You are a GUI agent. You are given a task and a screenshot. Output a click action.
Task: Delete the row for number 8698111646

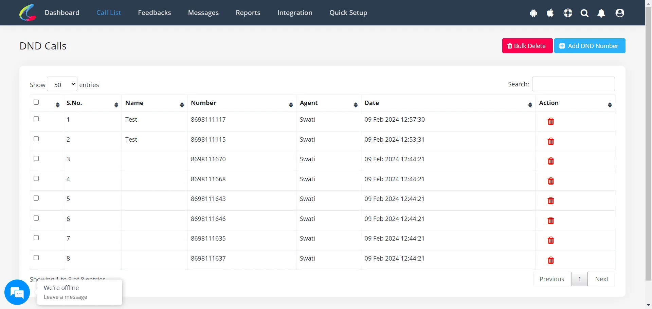coord(551,221)
